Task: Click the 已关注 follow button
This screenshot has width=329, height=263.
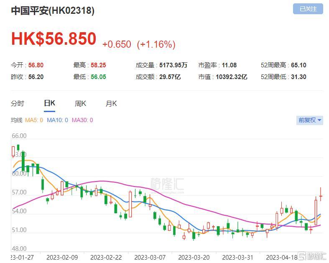Action: tap(308, 9)
